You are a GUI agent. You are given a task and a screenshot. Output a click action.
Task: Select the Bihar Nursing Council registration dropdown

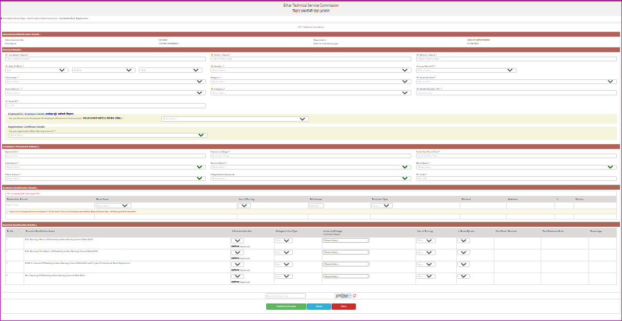[108, 135]
